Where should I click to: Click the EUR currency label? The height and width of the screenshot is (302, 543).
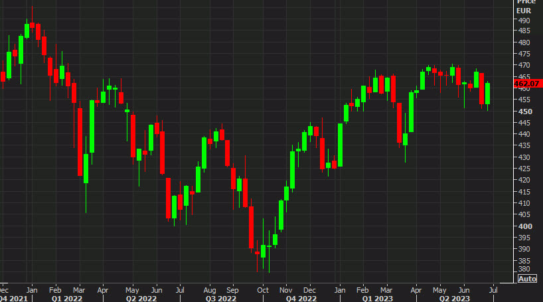coord(523,11)
